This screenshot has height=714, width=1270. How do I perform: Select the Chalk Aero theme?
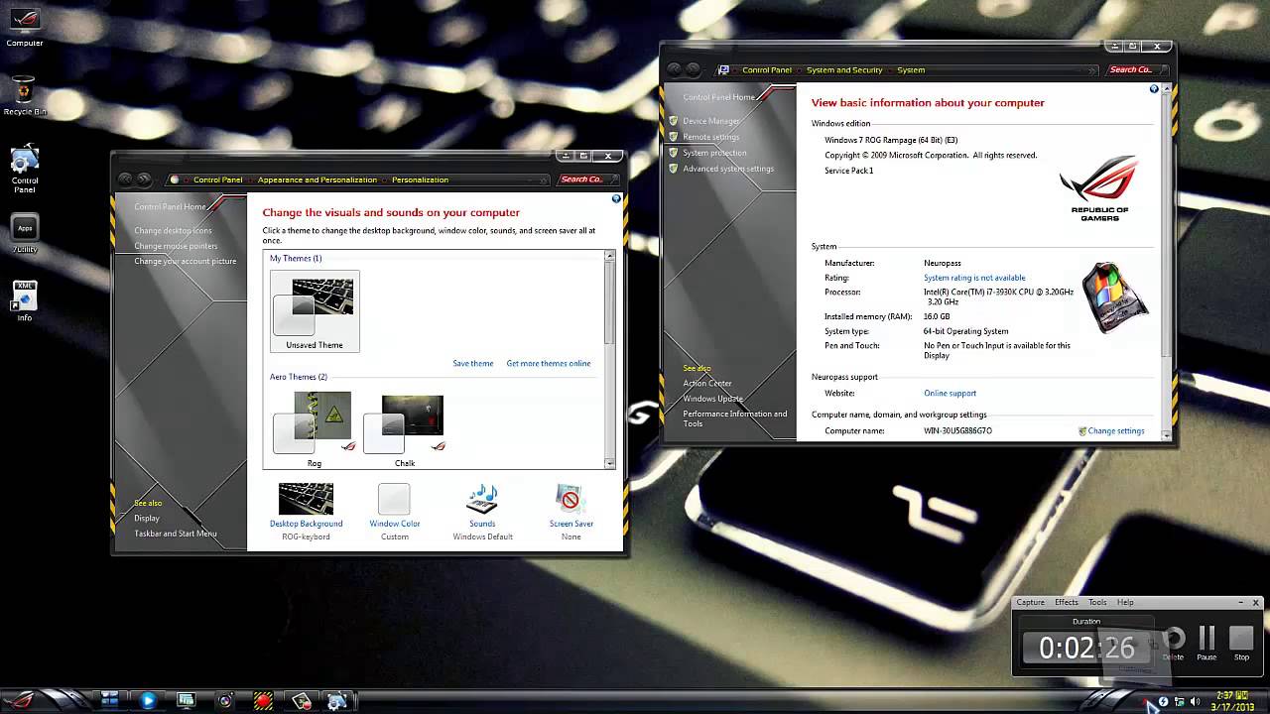[x=405, y=428]
